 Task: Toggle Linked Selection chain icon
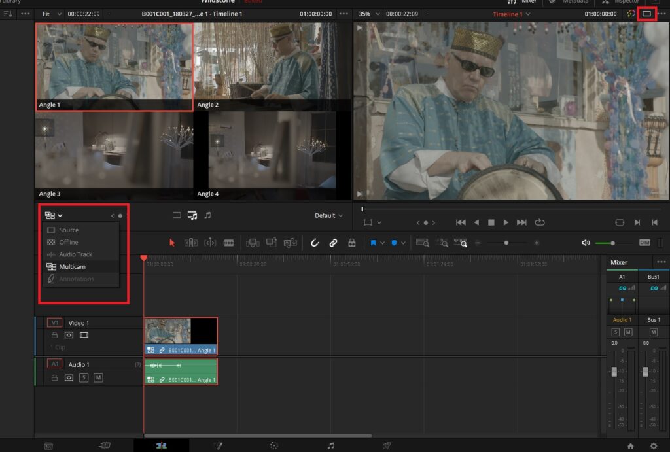click(333, 243)
